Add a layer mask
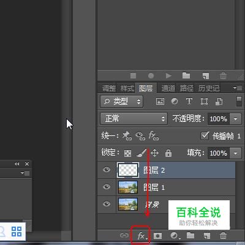245x245 pixels. pyautogui.click(x=157, y=236)
